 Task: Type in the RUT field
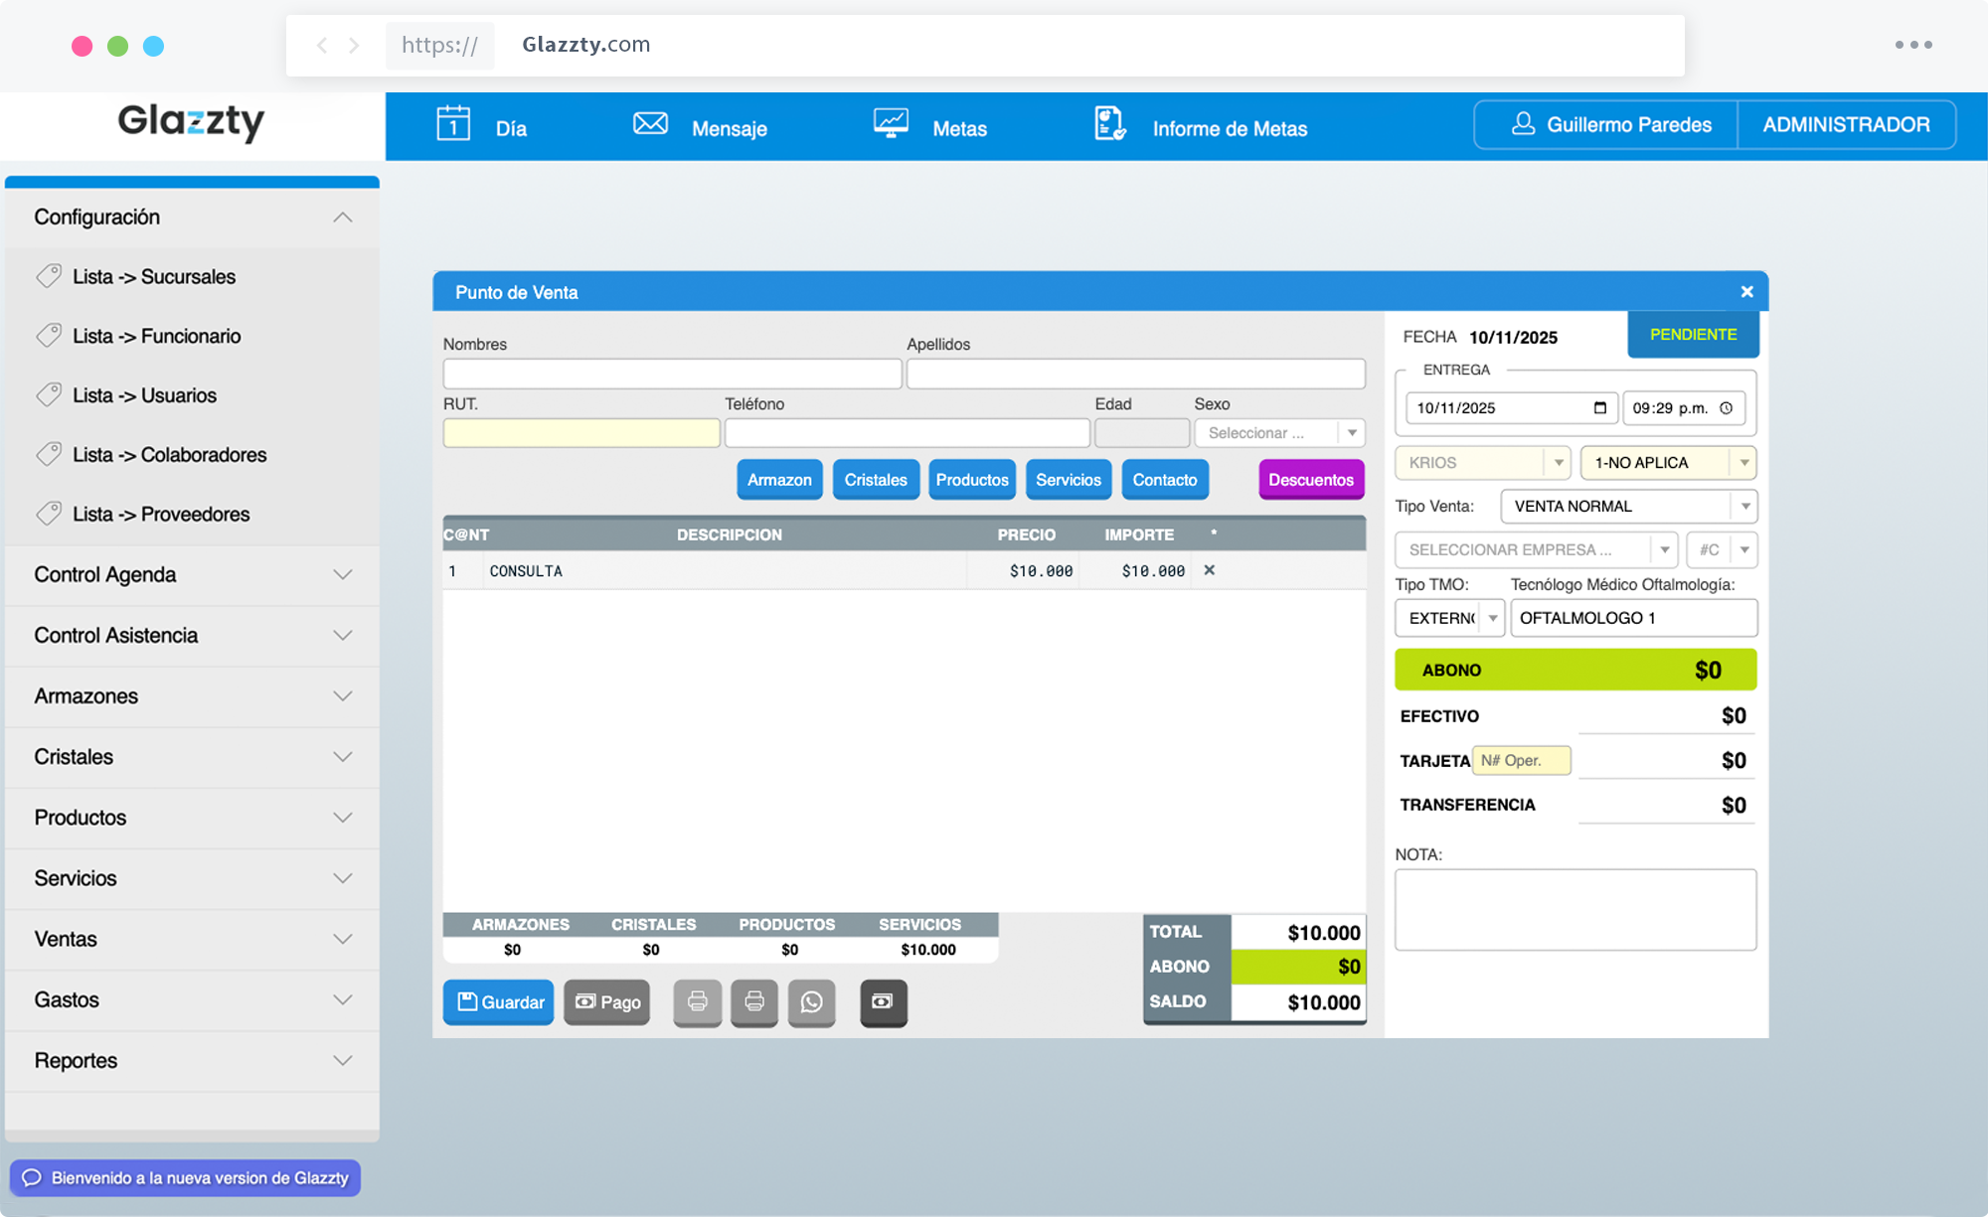[x=580, y=432]
